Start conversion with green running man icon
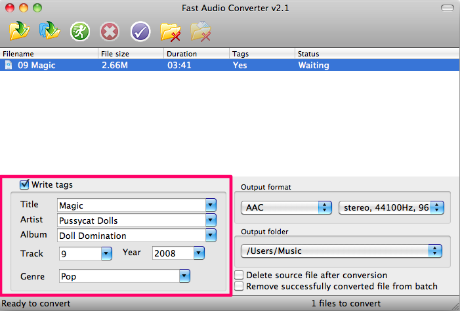460x311 pixels. (x=80, y=31)
